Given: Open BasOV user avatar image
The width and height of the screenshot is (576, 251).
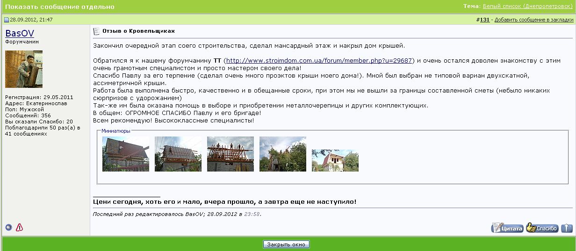Looking at the screenshot, I should coord(24,69).
